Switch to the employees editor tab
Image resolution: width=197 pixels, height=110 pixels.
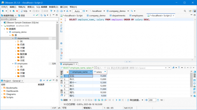(136, 16)
